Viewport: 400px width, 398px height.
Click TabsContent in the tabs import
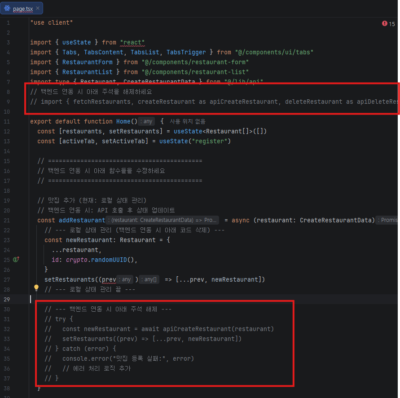coord(104,53)
